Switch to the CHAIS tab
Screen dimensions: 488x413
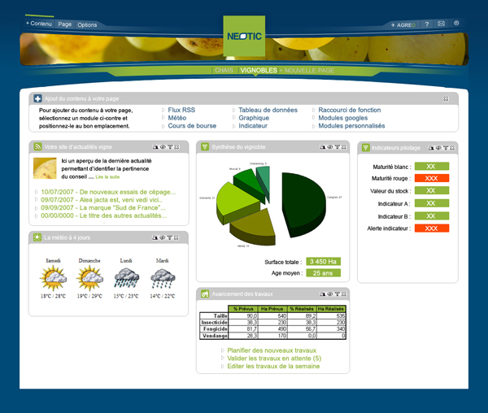tap(224, 70)
